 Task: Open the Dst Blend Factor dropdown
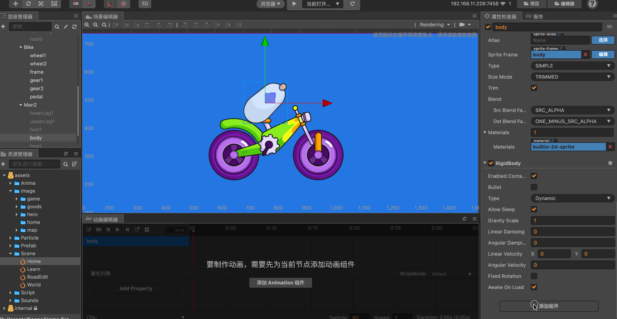coord(573,121)
